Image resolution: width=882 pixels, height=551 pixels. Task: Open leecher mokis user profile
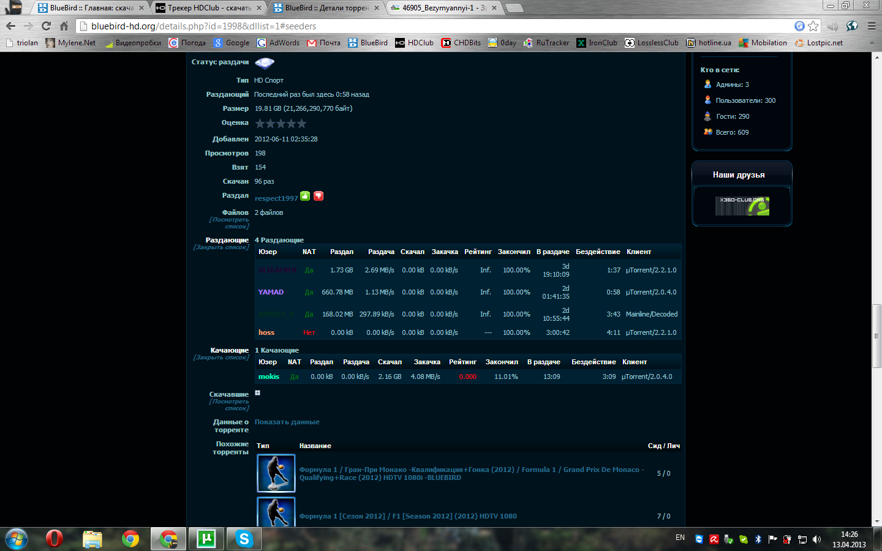point(269,377)
